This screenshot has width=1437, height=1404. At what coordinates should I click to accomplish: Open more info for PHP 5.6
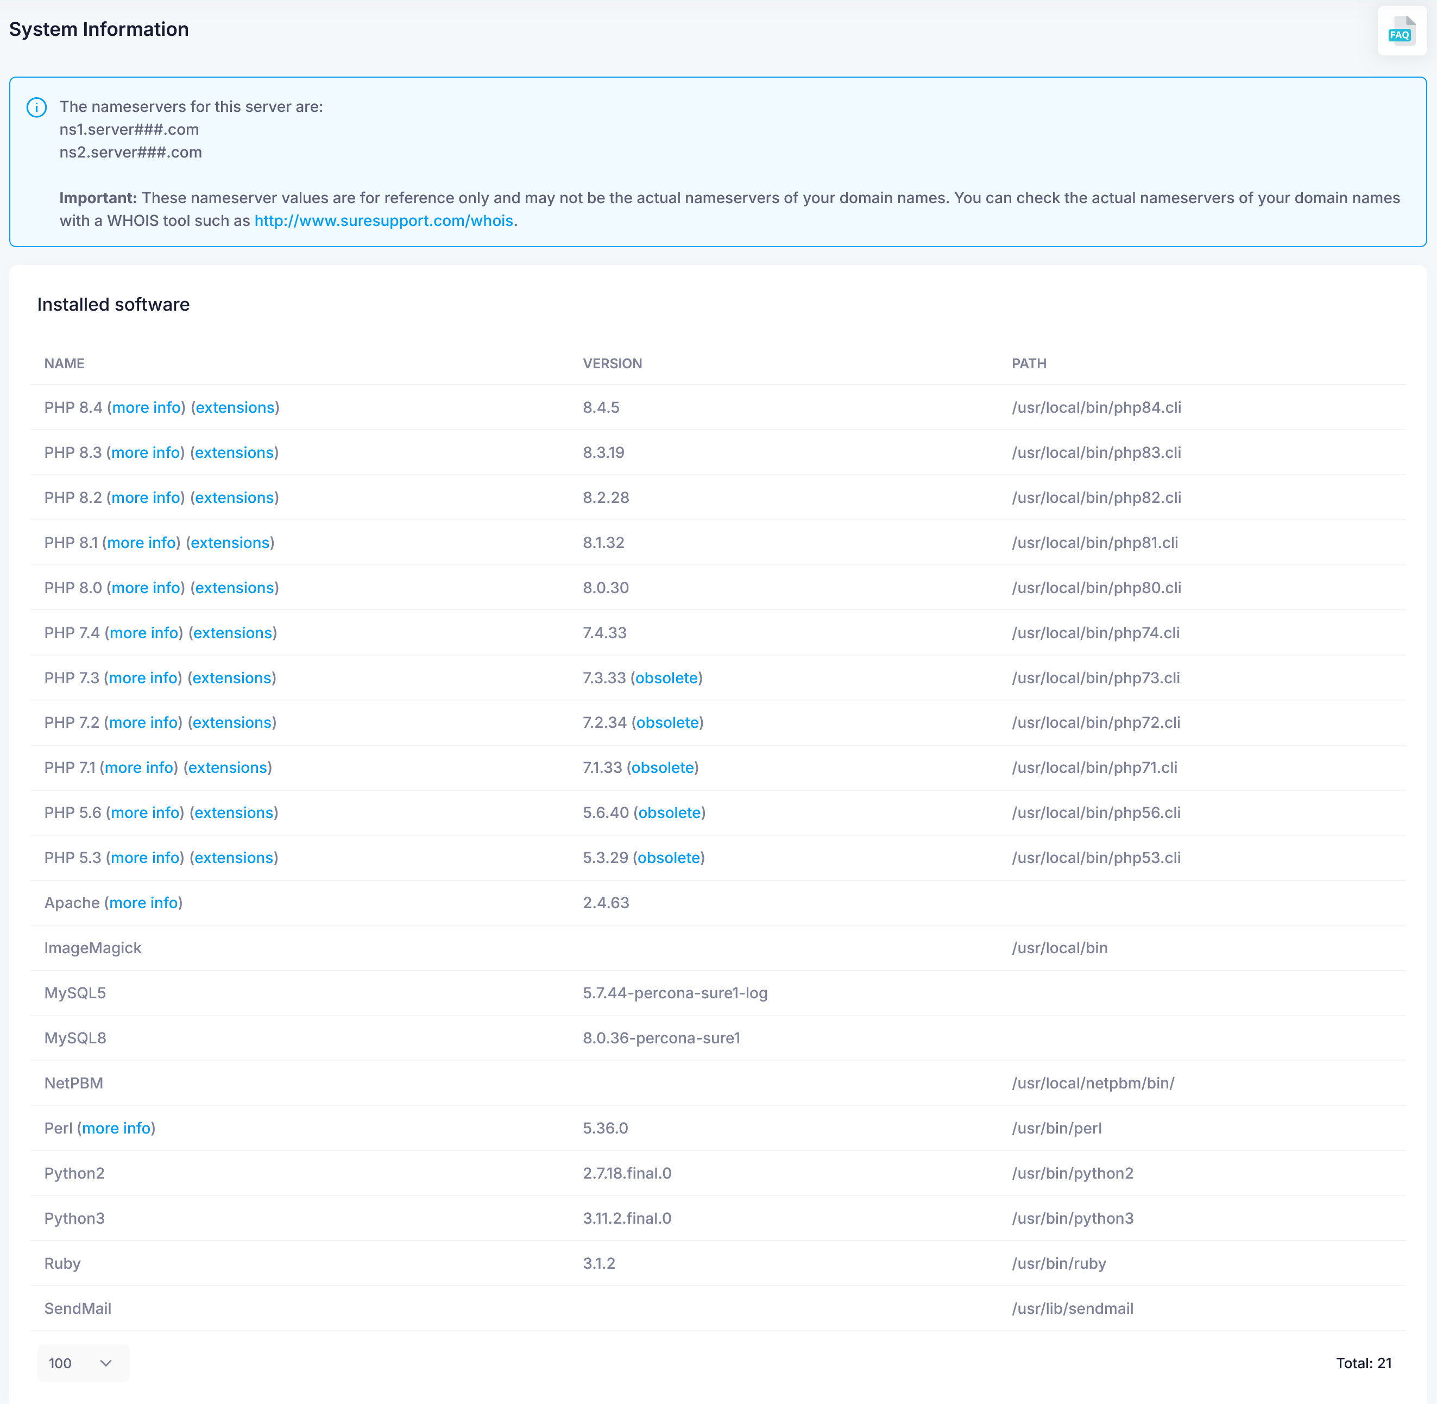pos(145,812)
